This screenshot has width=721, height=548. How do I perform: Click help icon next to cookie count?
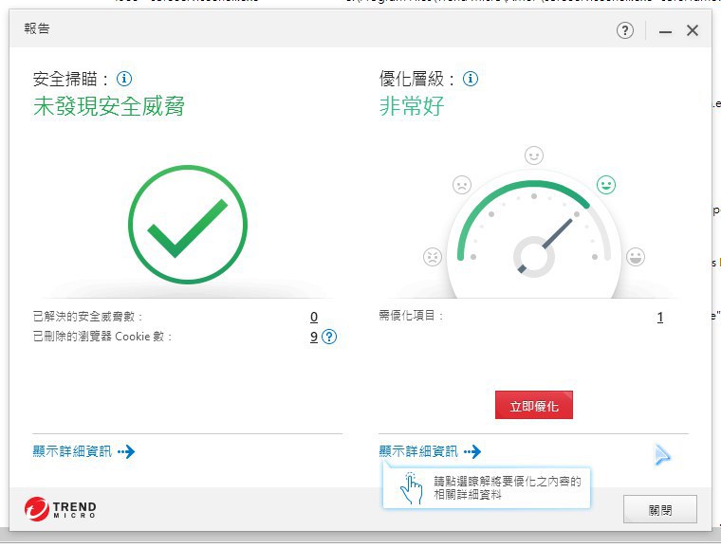[329, 337]
